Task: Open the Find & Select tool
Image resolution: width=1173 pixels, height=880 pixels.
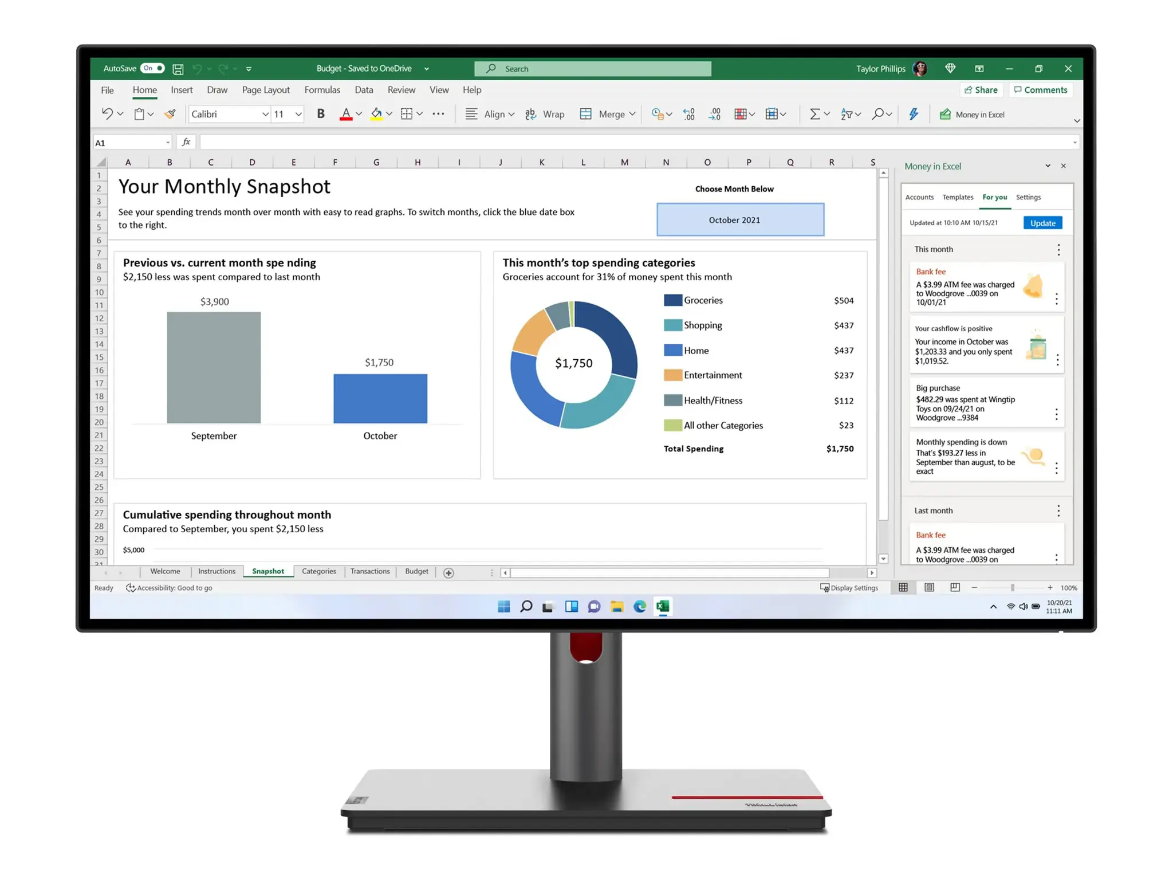Action: [878, 114]
